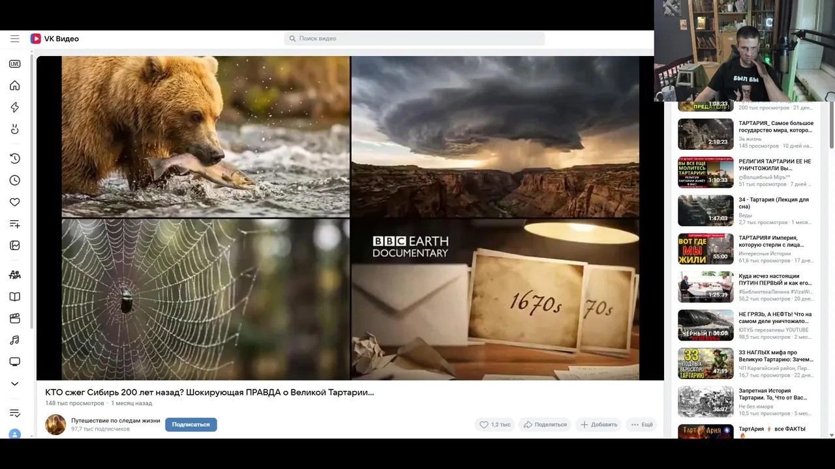The width and height of the screenshot is (835, 469).
Task: Open 'РЕЛИГИЯ ТАРТАРИИ ЕЕ НЕ УНИЧТОЖИЛИ' video title
Action: point(775,165)
